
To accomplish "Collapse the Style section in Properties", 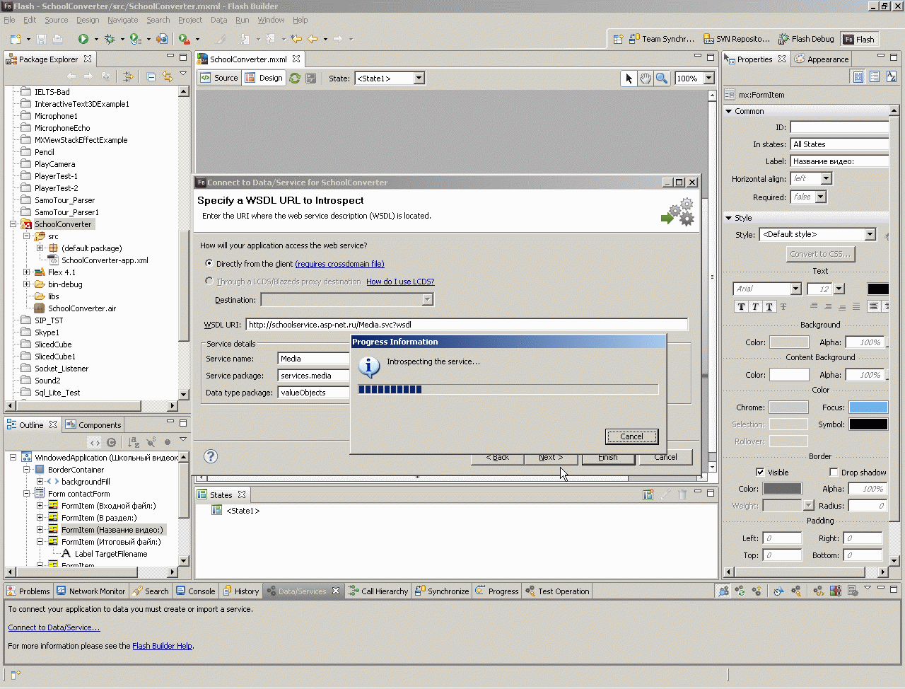I will (x=729, y=218).
